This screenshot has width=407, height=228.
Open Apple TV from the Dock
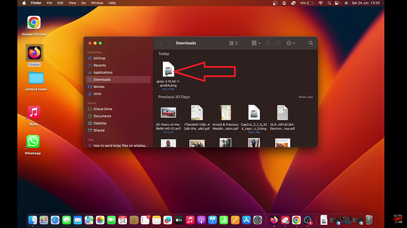point(179,220)
